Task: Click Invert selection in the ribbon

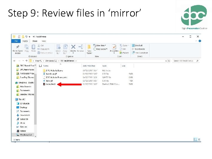Action: [140, 53]
